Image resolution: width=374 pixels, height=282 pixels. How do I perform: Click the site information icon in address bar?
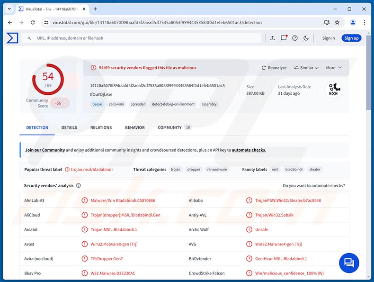(x=46, y=22)
